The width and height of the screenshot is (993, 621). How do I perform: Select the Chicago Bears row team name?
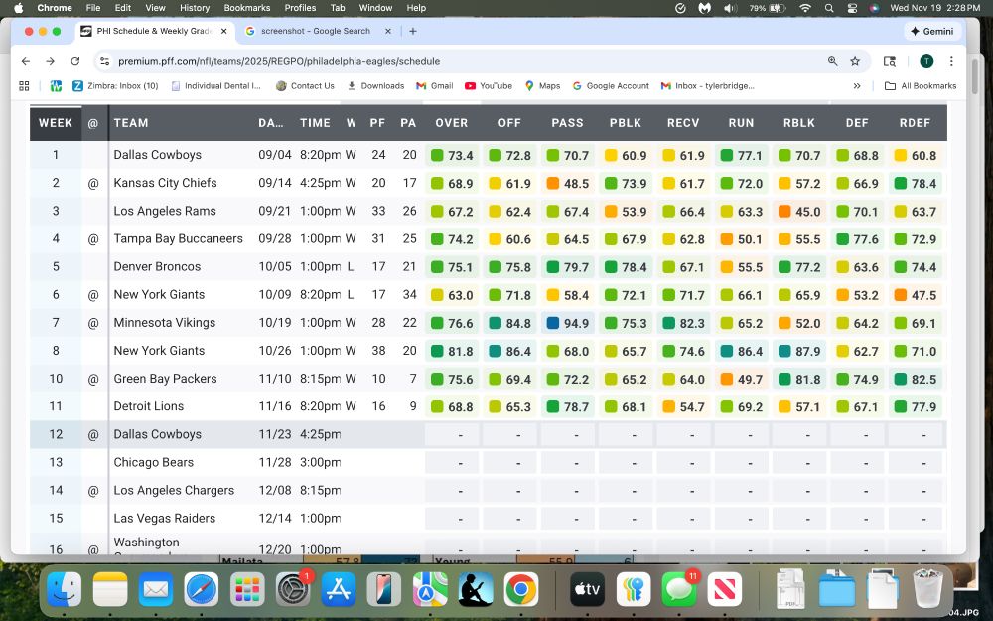[154, 463]
